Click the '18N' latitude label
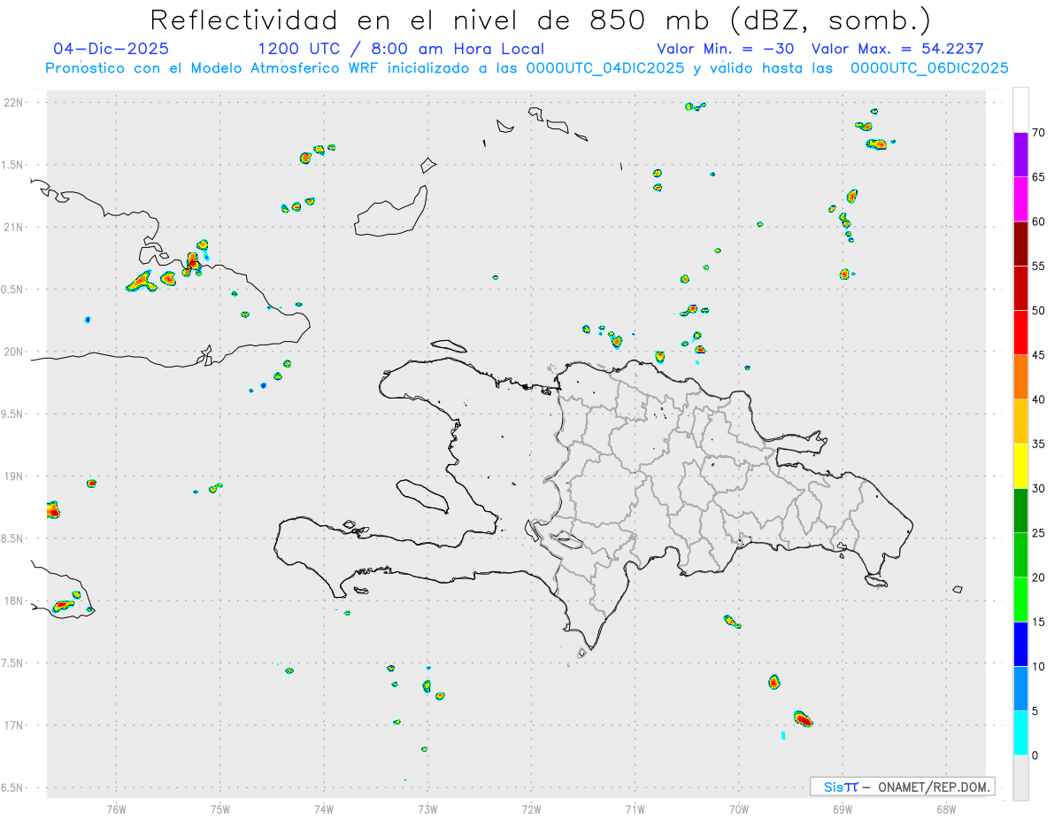This screenshot has height=821, width=1062. coord(14,600)
